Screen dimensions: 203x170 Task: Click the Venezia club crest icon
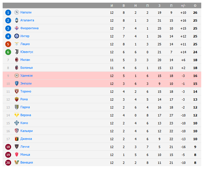coord(17,162)
